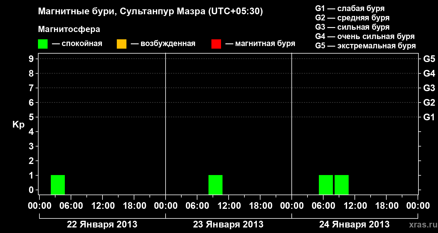Select the green Kp bar on 22 Января
Screen dimensions: 438x233
click(x=58, y=185)
